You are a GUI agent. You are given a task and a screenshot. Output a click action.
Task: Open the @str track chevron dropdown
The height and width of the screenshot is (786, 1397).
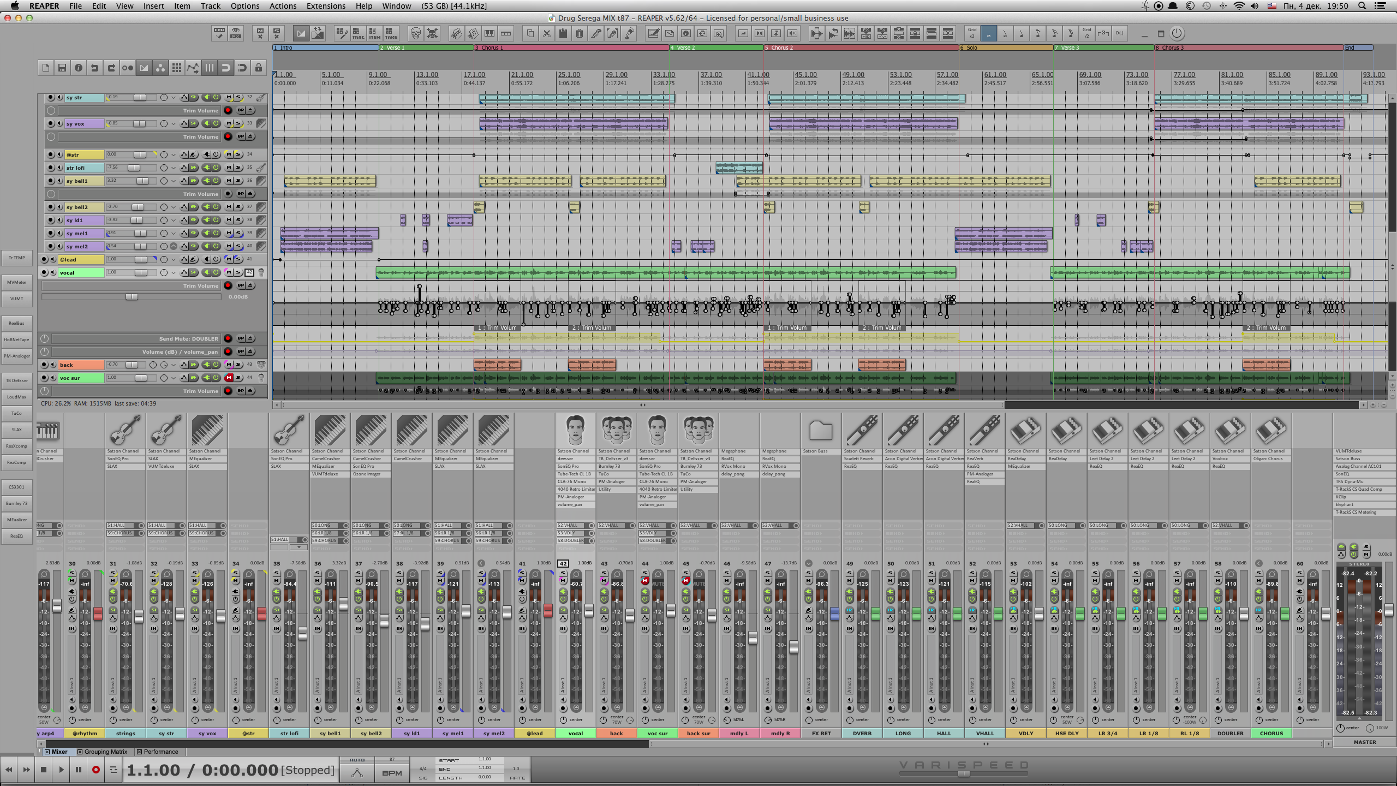[174, 154]
